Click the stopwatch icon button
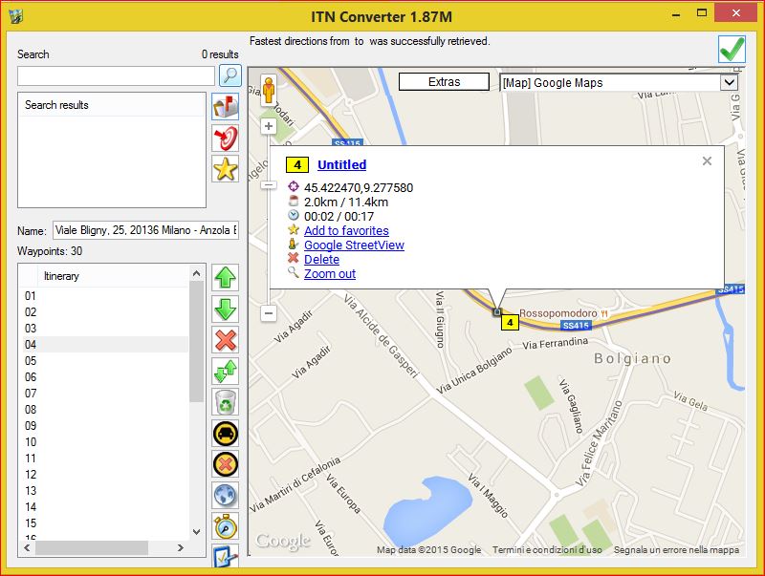The image size is (765, 576). click(226, 526)
